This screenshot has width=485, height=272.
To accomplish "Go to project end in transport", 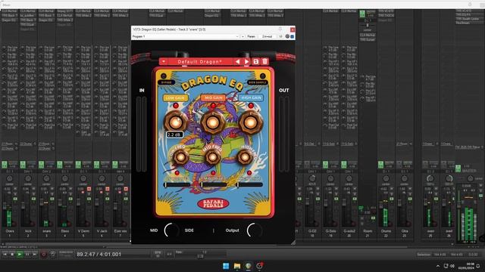I will click(x=35, y=254).
